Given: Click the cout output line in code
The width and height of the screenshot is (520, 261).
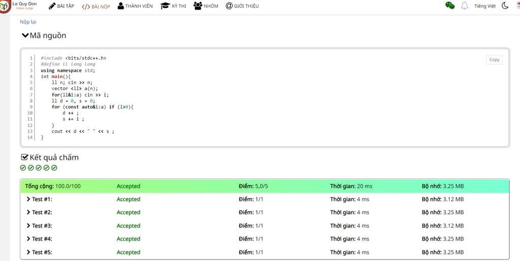Looking at the screenshot, I should pos(83,131).
